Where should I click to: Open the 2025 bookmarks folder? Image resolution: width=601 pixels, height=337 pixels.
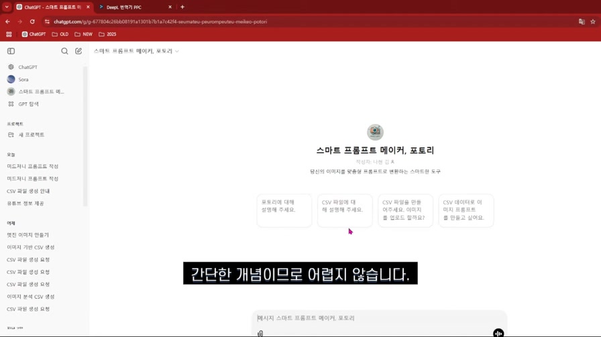coord(107,34)
